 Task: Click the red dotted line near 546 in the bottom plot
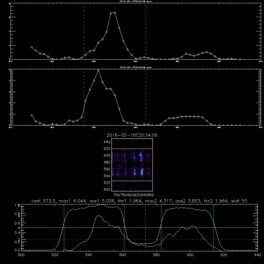point(99,228)
